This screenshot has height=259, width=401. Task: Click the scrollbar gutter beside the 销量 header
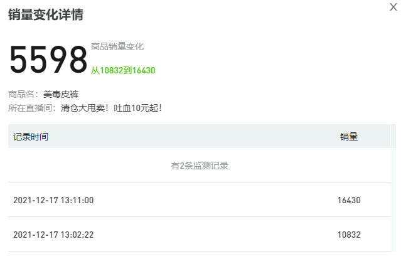click(393, 137)
